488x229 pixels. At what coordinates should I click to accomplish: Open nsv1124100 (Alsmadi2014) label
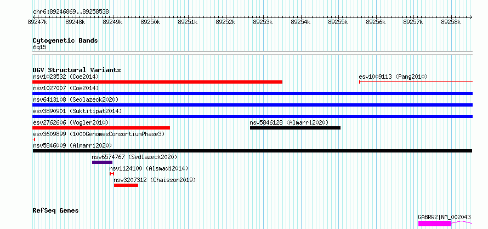[x=149, y=168]
